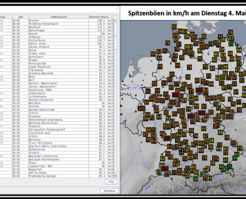Viewport: 246px width, 199px height.
Task: Click the green 43 map marker
Action: tap(237, 154)
